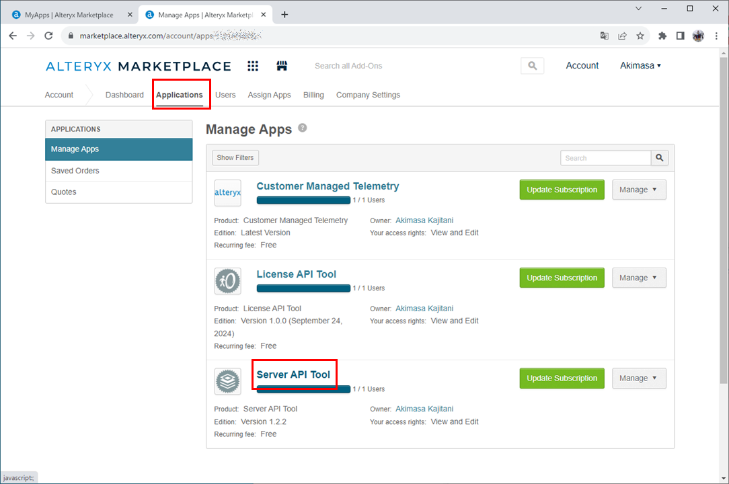Expand the Manage dropdown for License API Tool
This screenshot has height=484, width=729.
click(x=639, y=278)
